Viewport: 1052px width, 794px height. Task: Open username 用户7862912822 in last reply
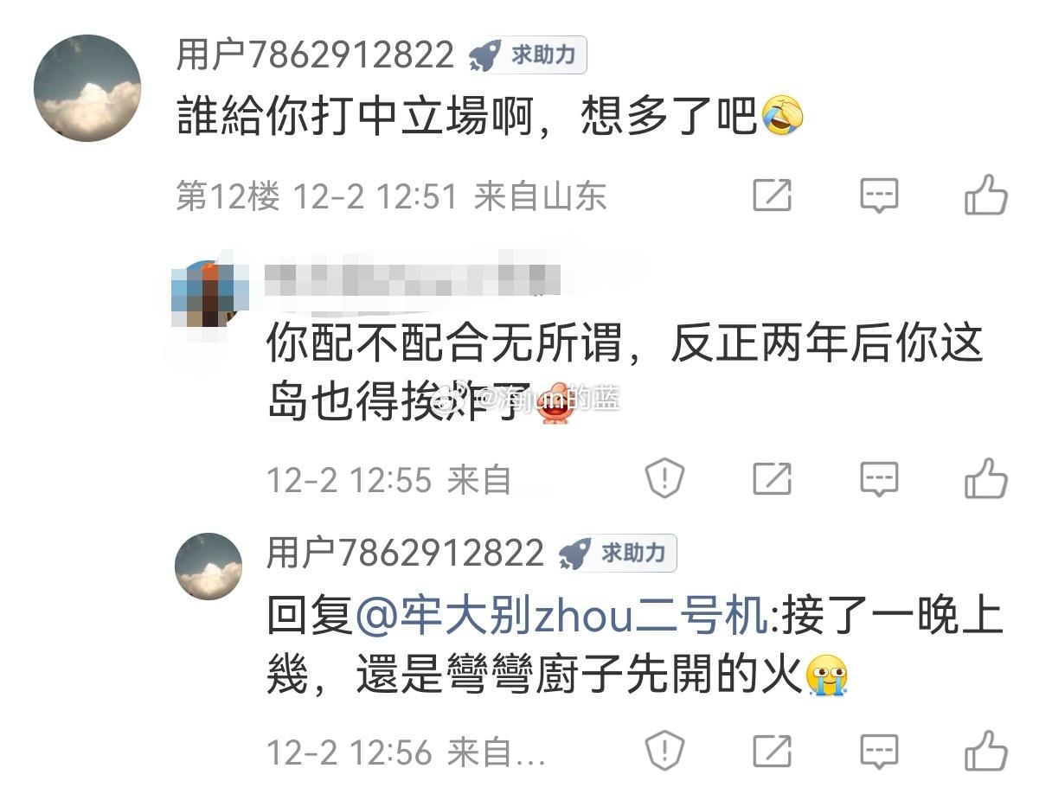coord(405,554)
